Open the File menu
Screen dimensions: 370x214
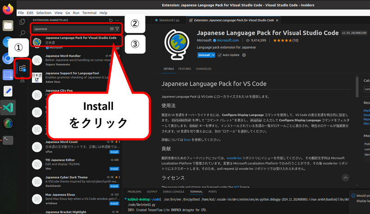21,13
